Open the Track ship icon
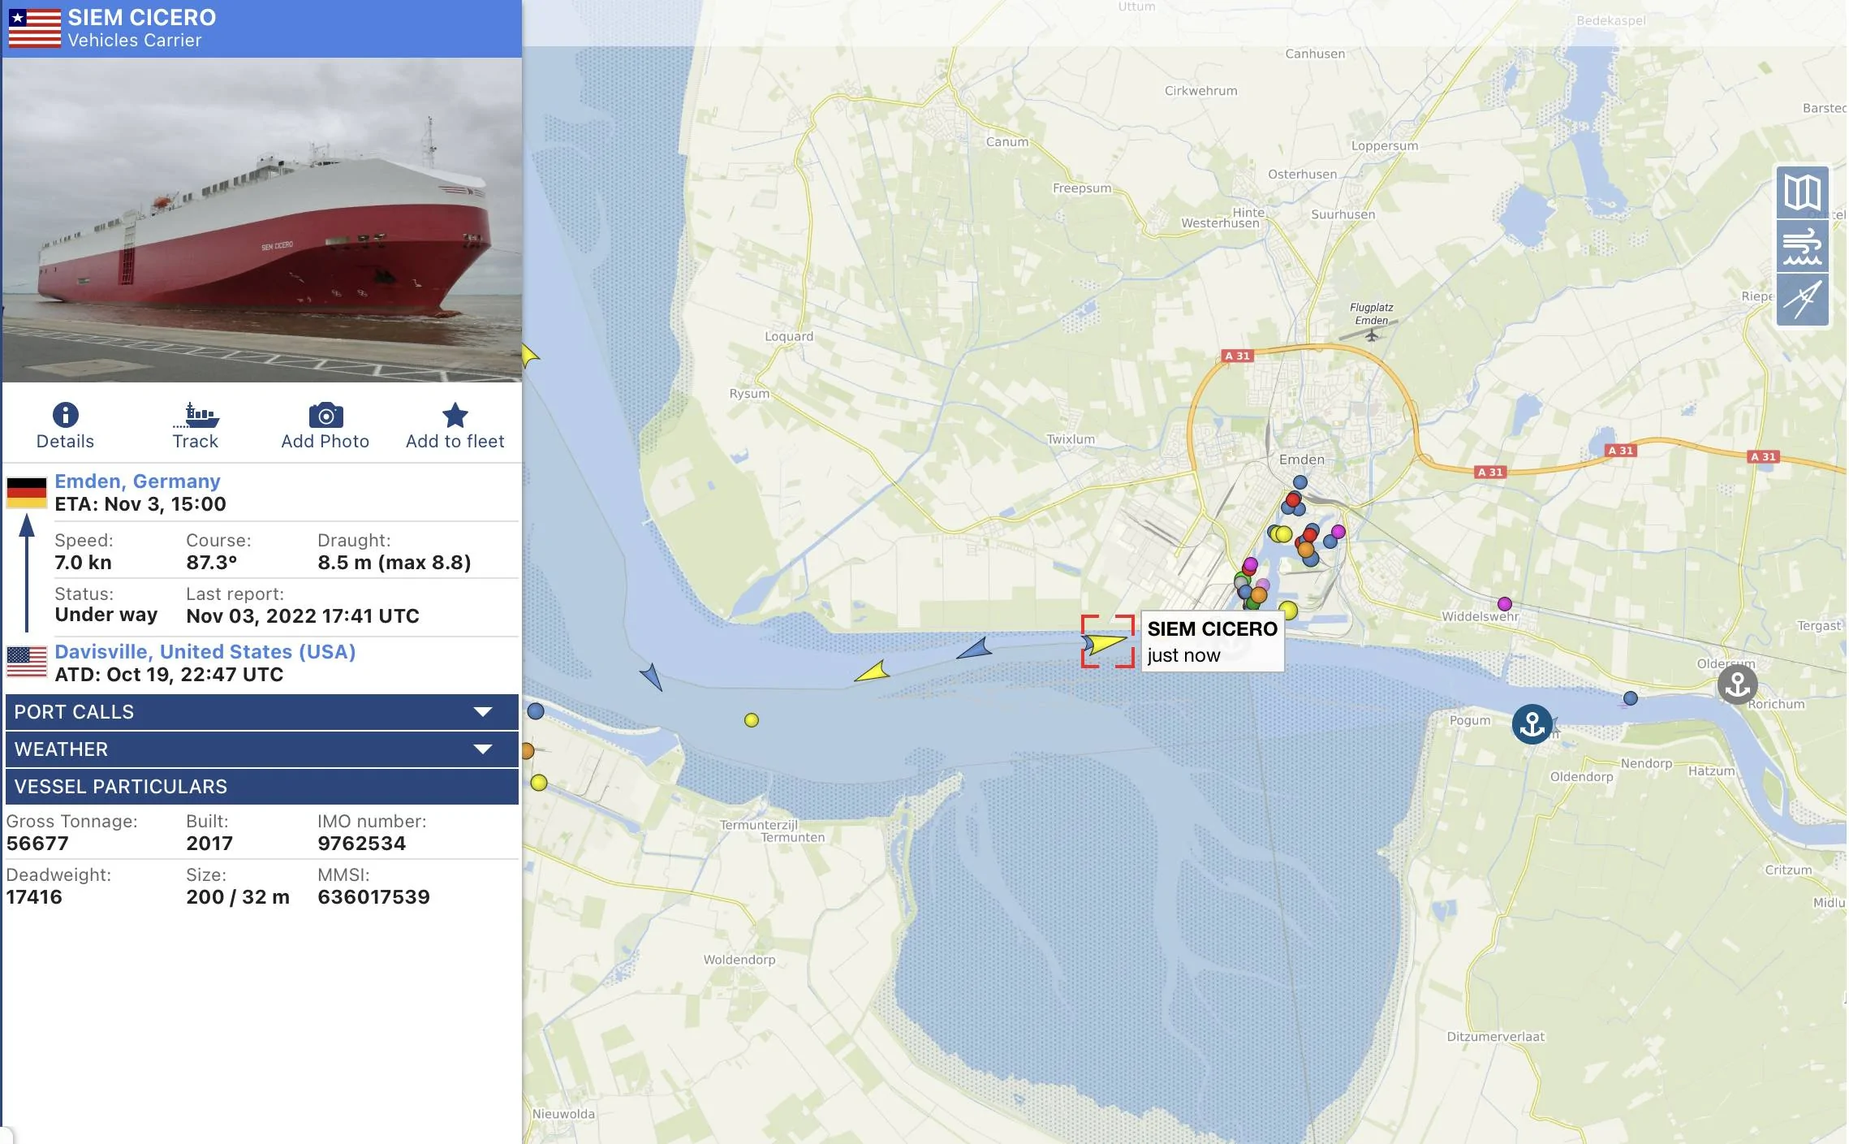This screenshot has height=1144, width=1849. click(x=196, y=415)
